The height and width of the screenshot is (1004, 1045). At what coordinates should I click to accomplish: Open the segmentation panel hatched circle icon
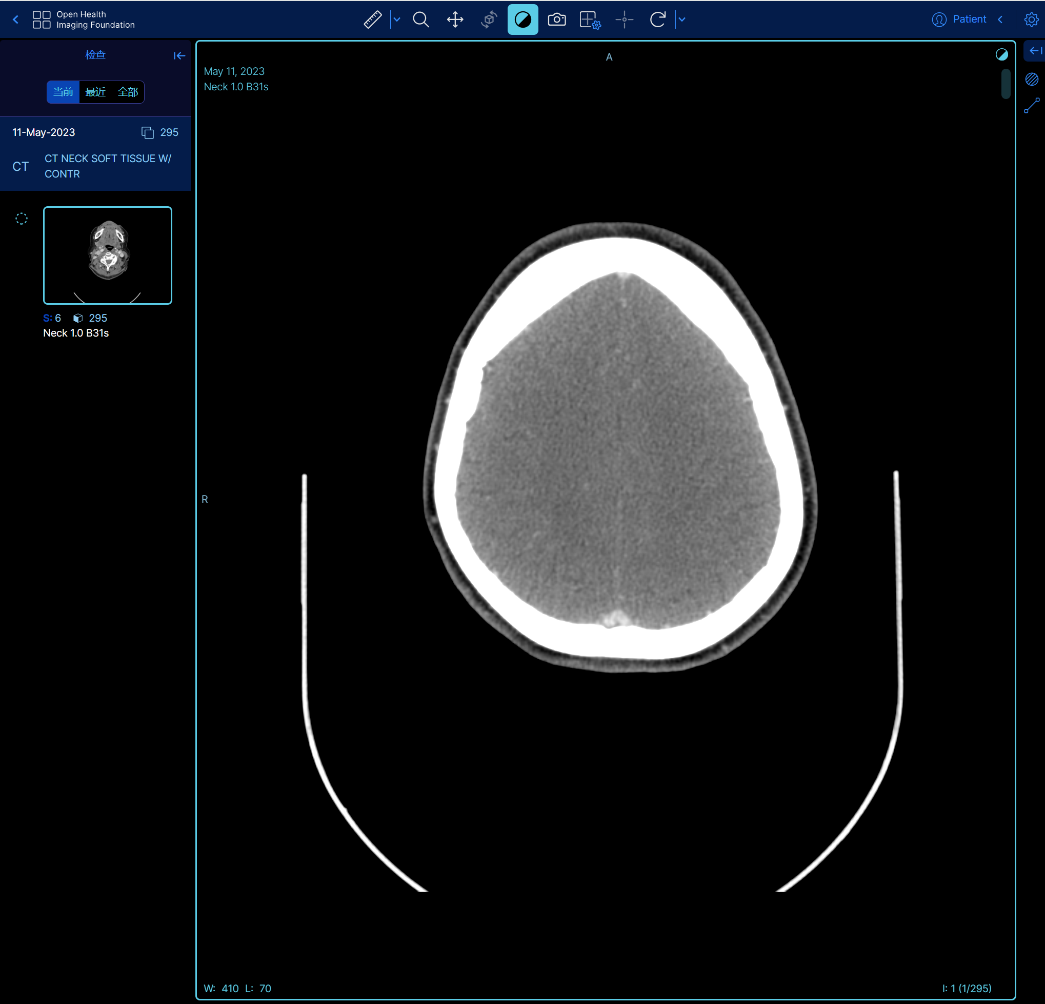tap(1032, 80)
